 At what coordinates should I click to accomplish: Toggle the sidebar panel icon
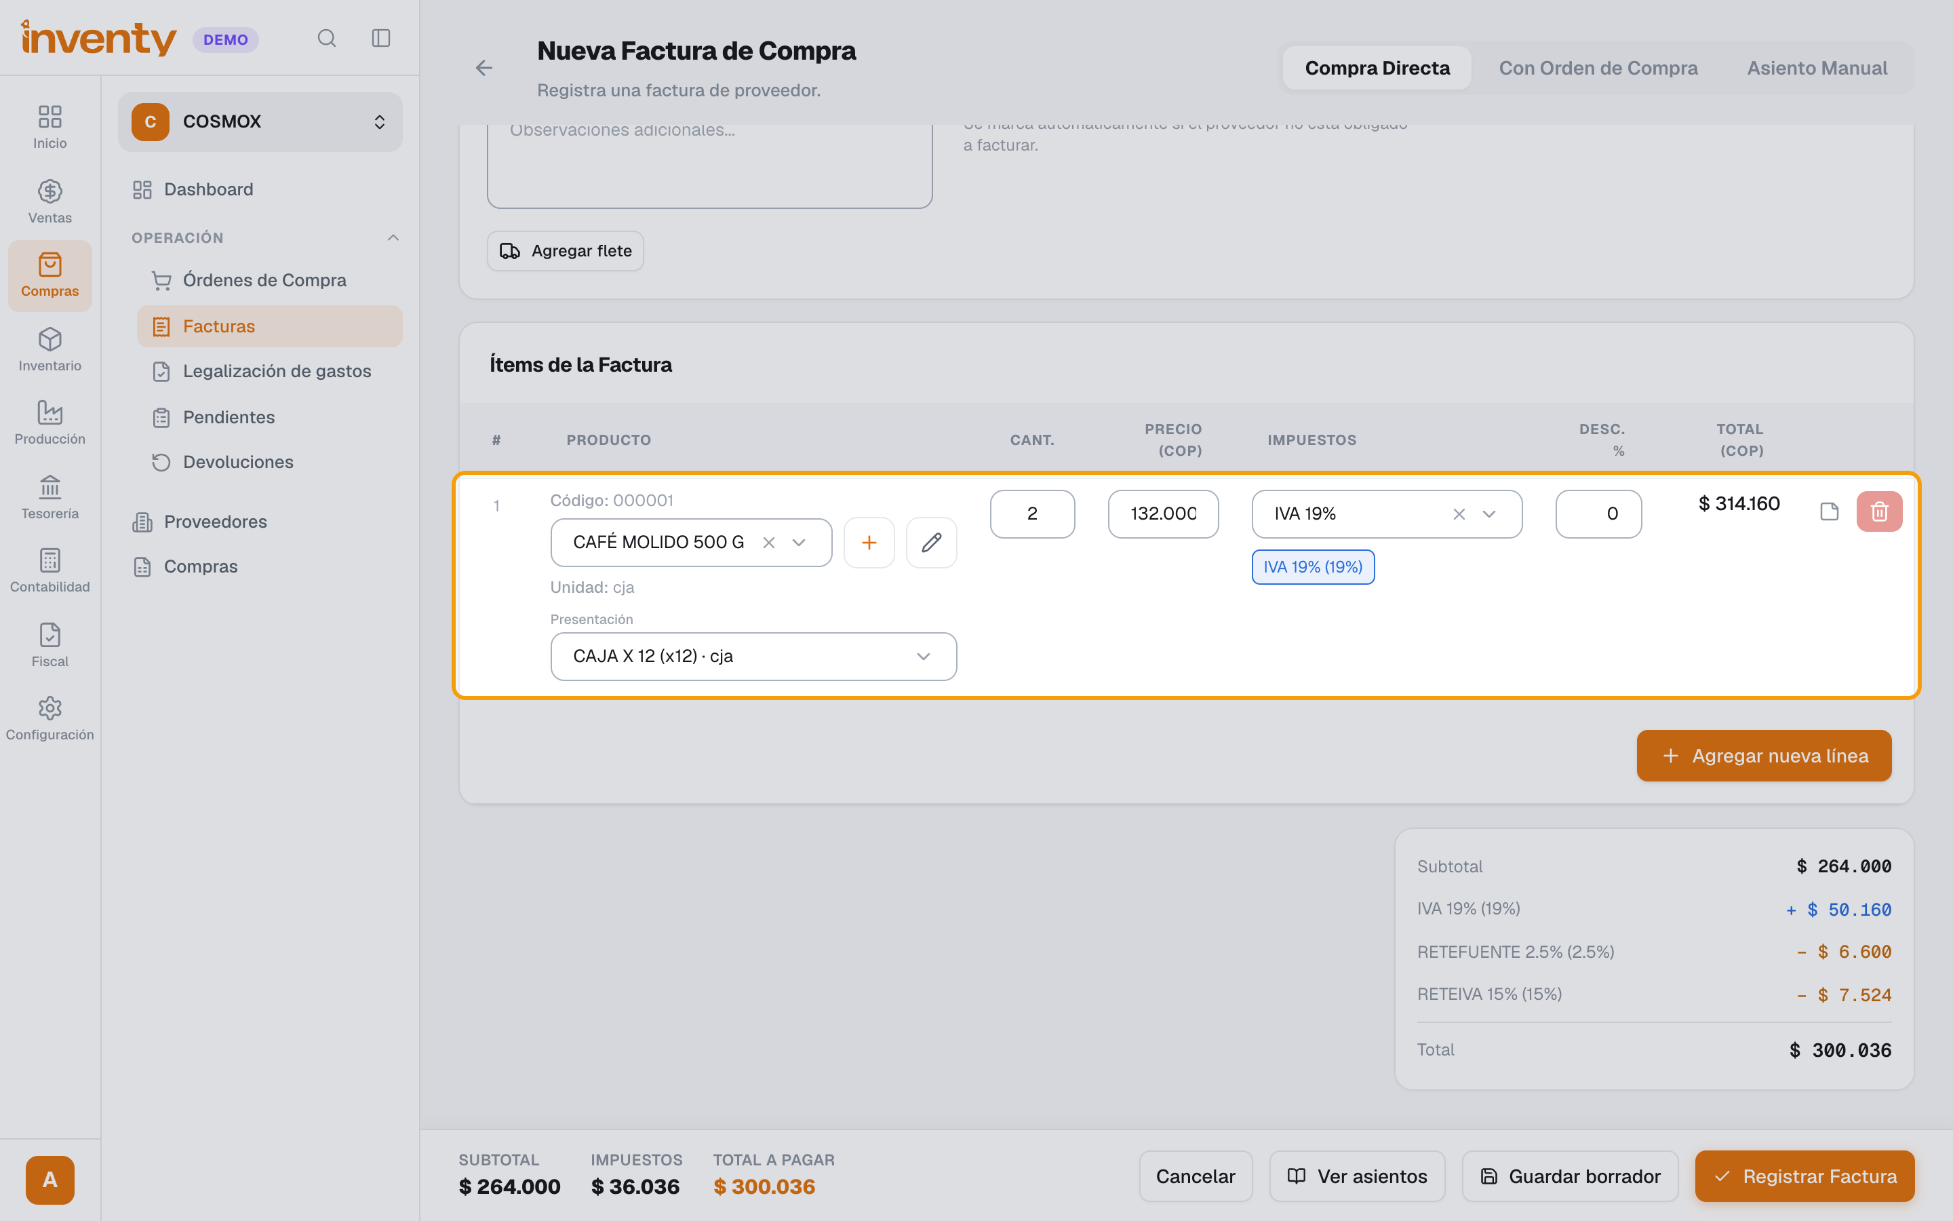[381, 38]
